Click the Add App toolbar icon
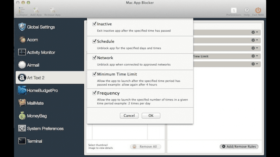 point(36,10)
